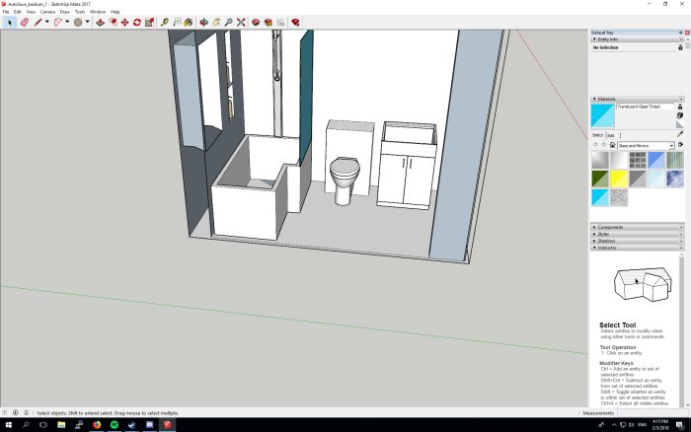Screen dimensions: 691x432
Task: Select the Tape Measure tool
Action: (165, 22)
